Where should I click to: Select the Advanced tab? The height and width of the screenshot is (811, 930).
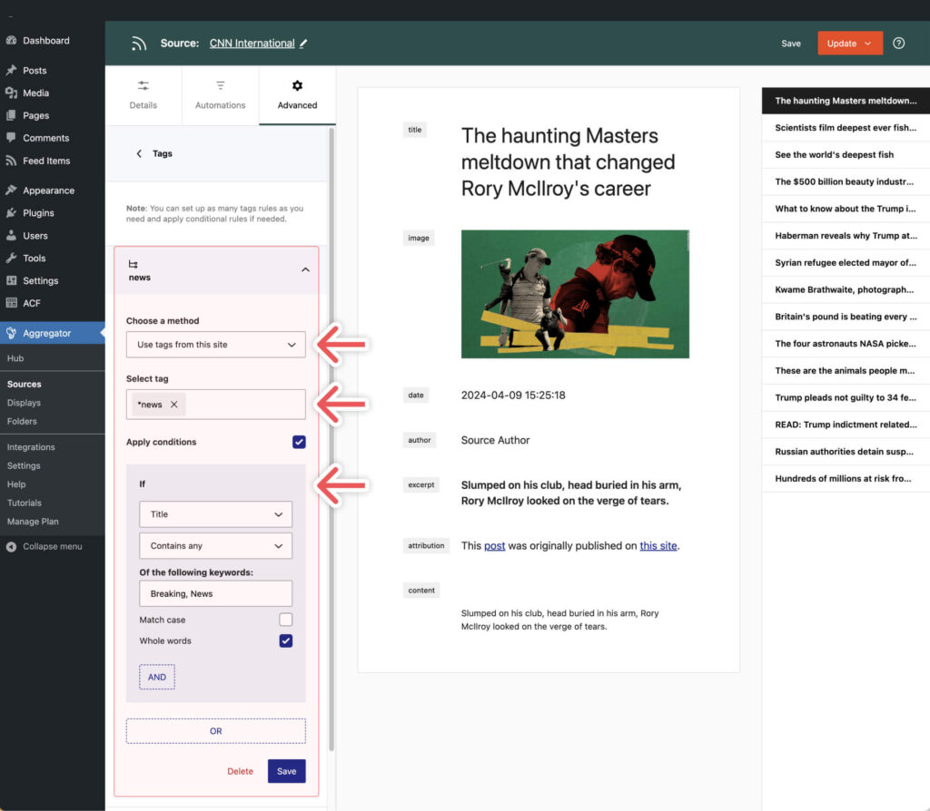[297, 95]
